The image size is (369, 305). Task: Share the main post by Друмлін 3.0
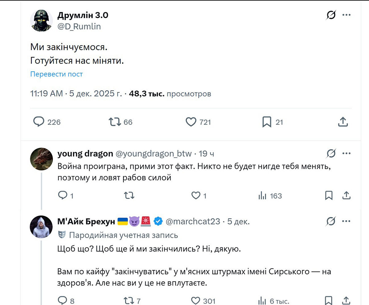point(343,122)
